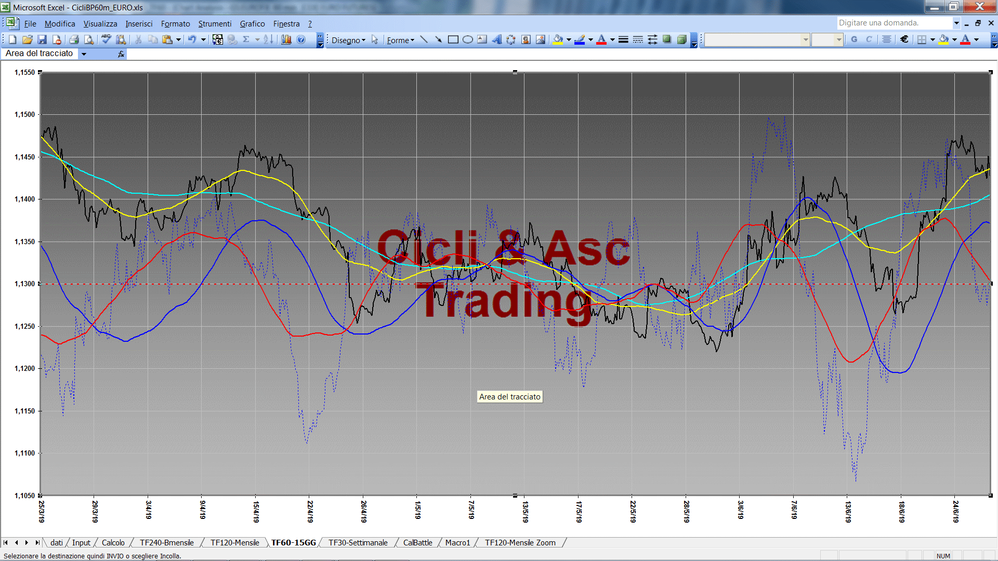Toggle center alignment button
Viewport: 998px width, 561px height.
tap(887, 39)
